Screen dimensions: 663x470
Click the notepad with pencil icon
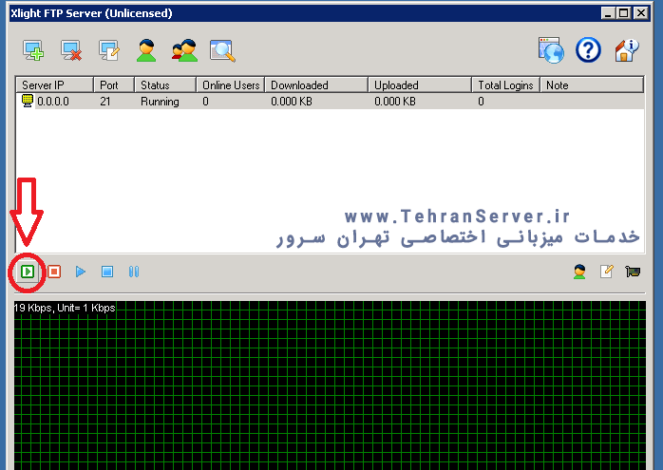pyautogui.click(x=606, y=272)
